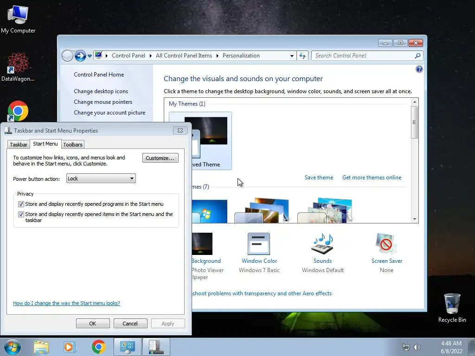
Task: Click All Control Panel Items breadcrumb
Action: pyautogui.click(x=184, y=56)
